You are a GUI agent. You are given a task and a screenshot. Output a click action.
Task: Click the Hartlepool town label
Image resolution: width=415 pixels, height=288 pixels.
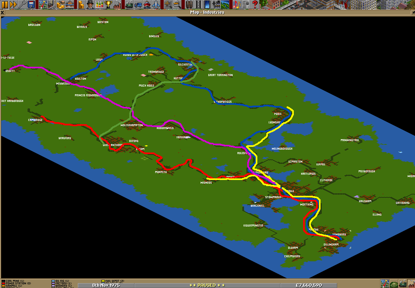click(308, 174)
